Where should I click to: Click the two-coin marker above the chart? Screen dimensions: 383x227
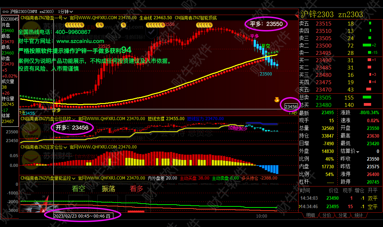point(100,25)
